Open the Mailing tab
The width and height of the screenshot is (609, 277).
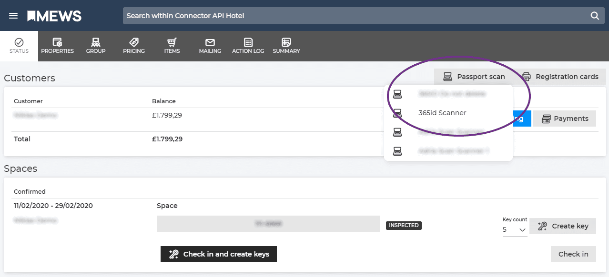tap(210, 46)
